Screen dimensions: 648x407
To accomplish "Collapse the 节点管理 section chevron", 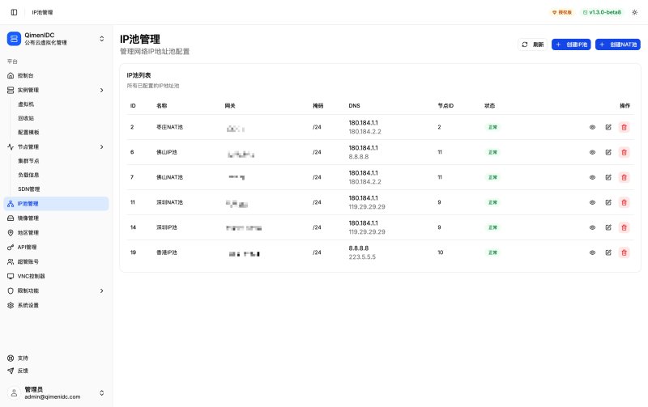I will (102, 147).
